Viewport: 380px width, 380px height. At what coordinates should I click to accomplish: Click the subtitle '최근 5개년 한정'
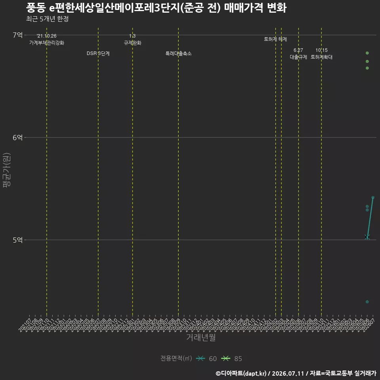point(47,19)
